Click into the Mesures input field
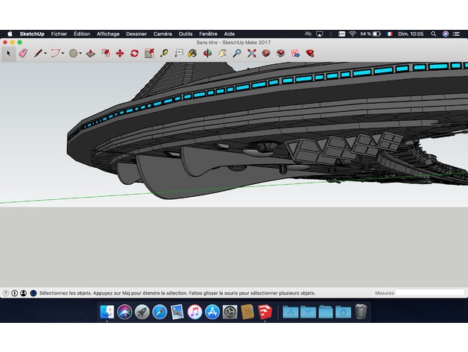The image size is (468, 352). [430, 292]
